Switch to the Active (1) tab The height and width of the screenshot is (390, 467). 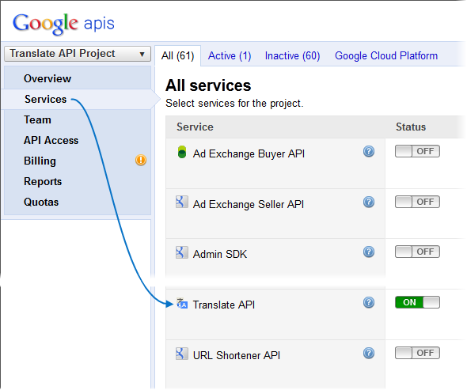[230, 55]
